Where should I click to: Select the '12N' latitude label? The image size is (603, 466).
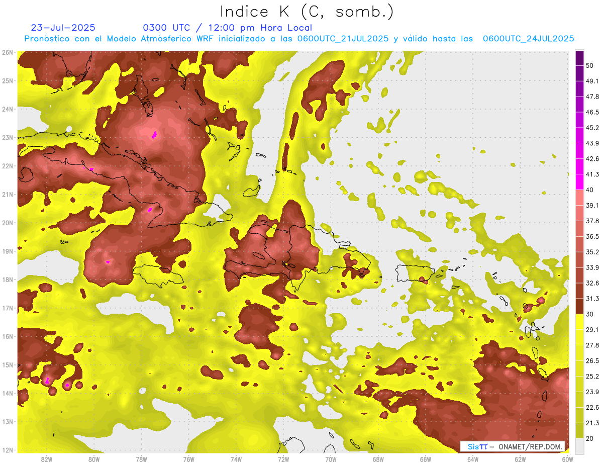pyautogui.click(x=8, y=450)
